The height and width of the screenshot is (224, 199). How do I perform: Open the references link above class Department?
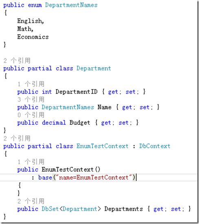pyautogui.click(x=17, y=61)
